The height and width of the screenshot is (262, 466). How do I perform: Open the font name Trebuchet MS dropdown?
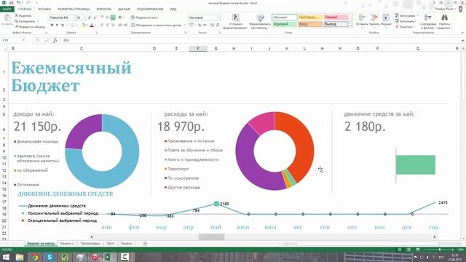(x=74, y=17)
